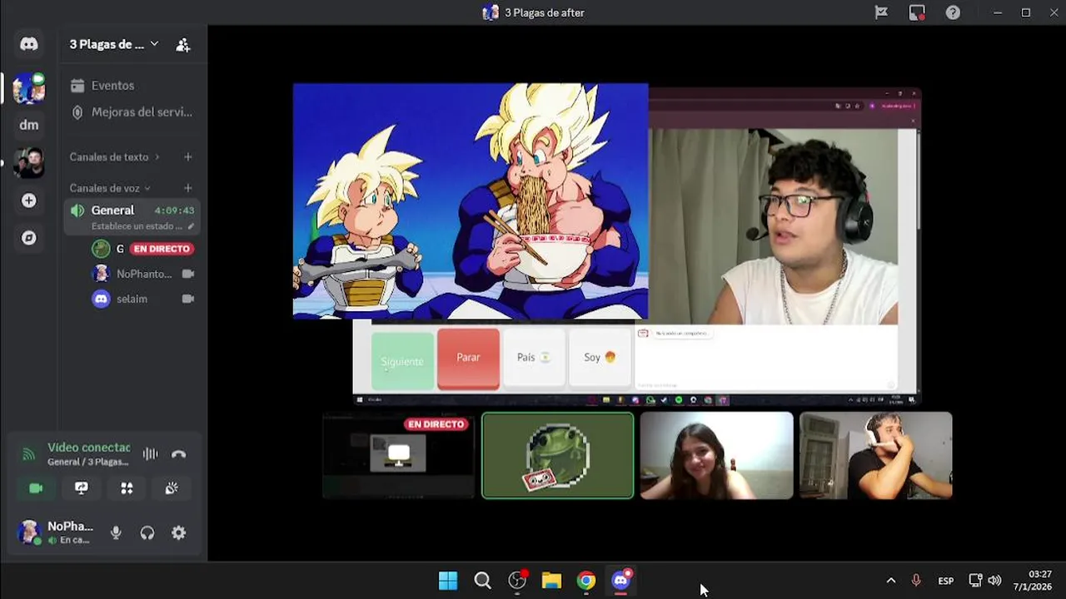Screen dimensions: 1066x599
Task: Select the smiling woman's video tile
Action: (717, 456)
